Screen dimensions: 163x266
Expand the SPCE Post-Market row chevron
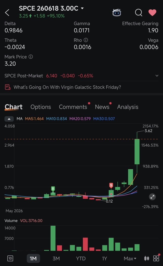[x=157, y=76]
